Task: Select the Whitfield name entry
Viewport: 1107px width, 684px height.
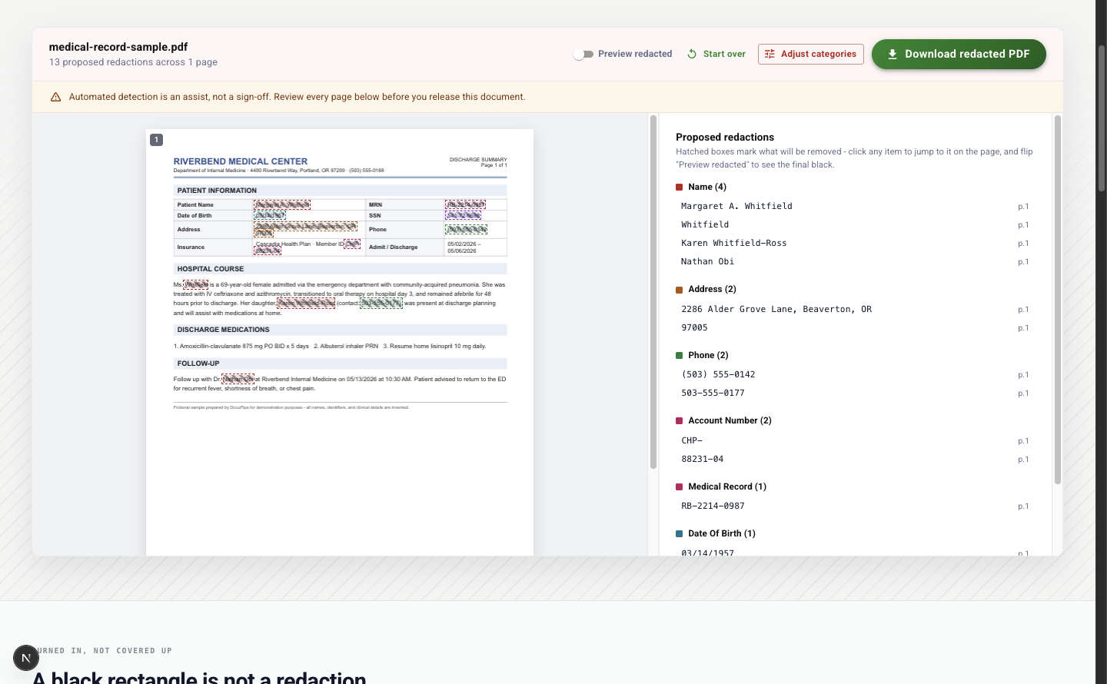Action: click(x=855, y=224)
